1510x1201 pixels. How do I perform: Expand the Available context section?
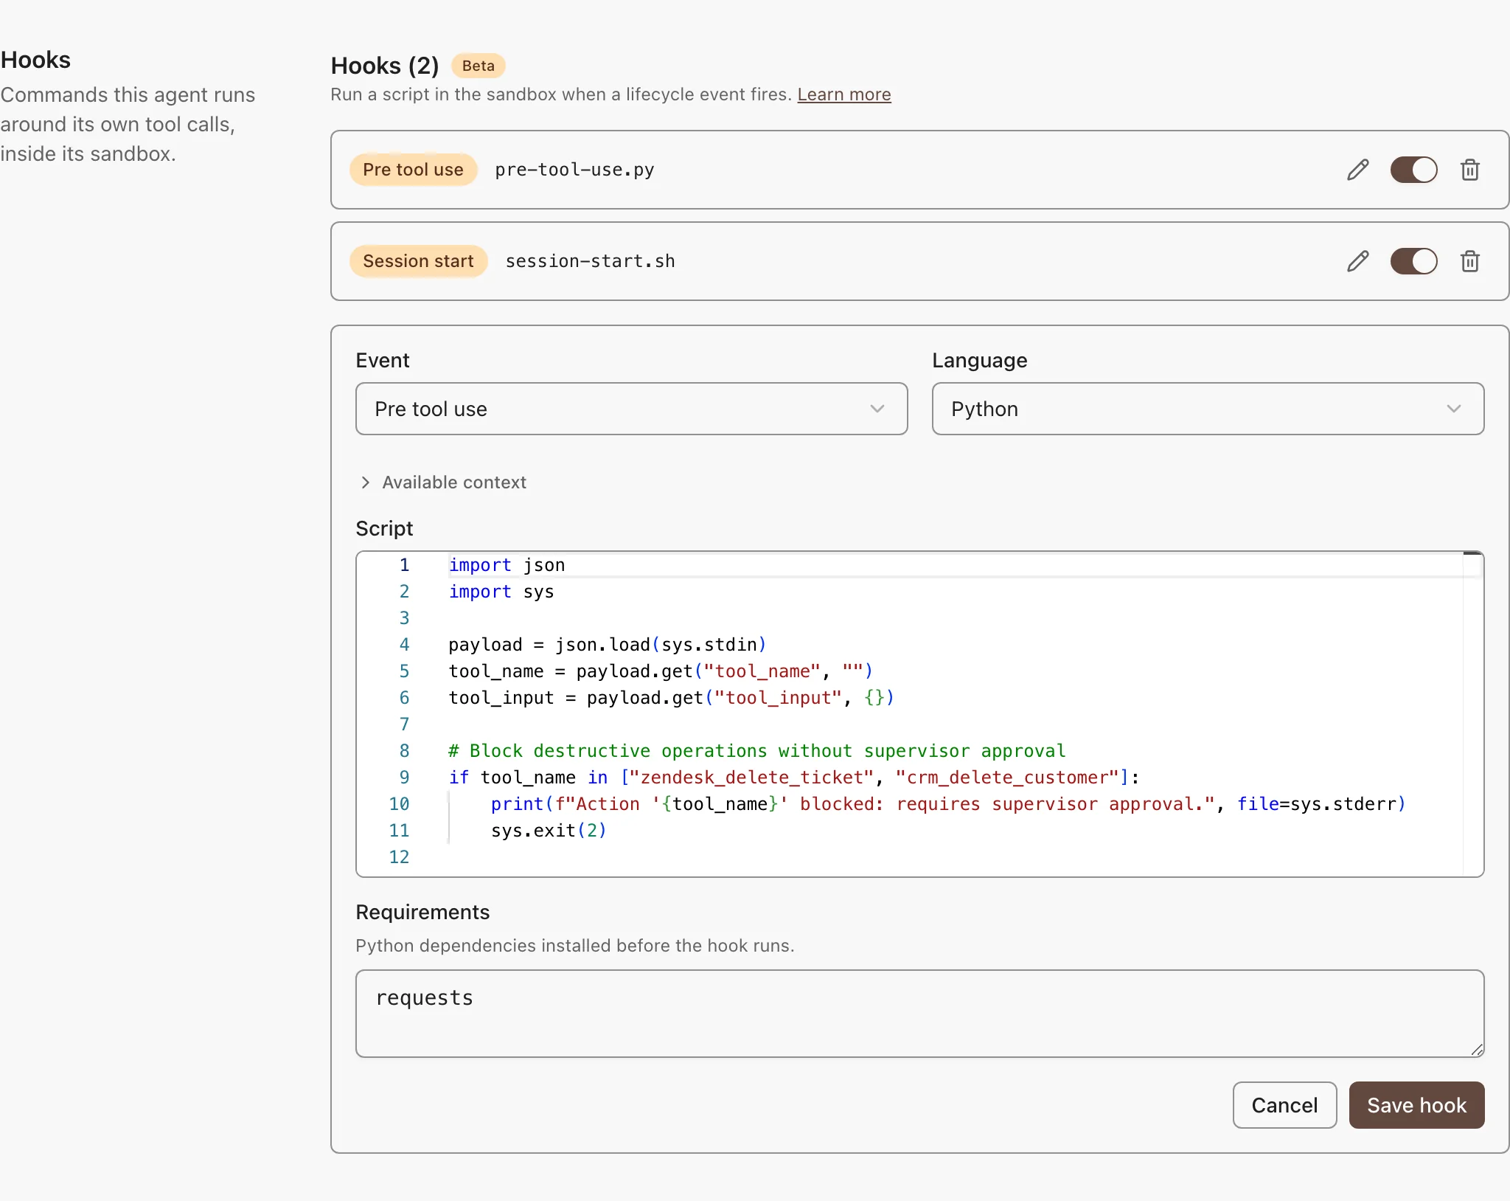(442, 482)
